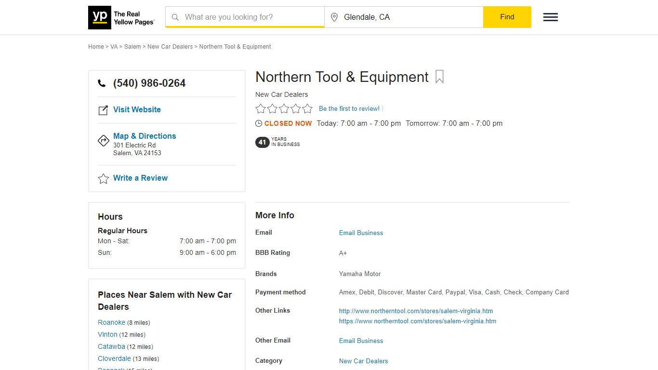Call (540) 986-0264 phone link
Viewport: 658px width, 370px height.
(x=149, y=83)
